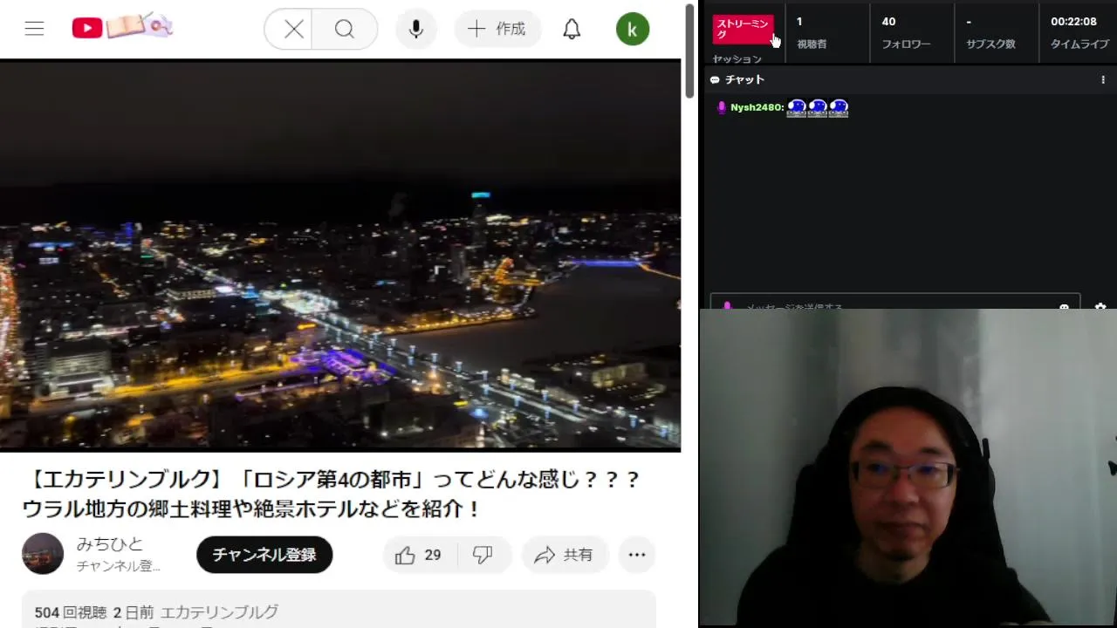
Task: Open the みちひと channel avatar
Action: click(43, 554)
